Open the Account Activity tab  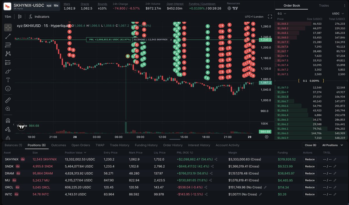(x=227, y=145)
